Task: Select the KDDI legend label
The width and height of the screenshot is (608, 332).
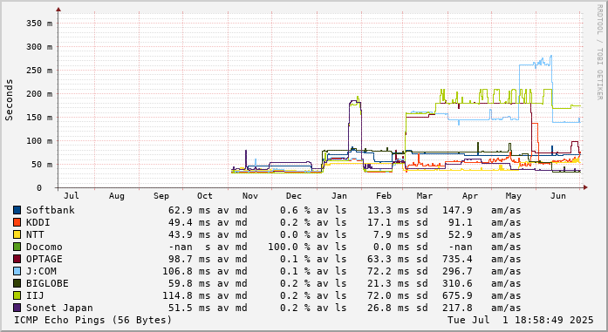Action: (38, 222)
